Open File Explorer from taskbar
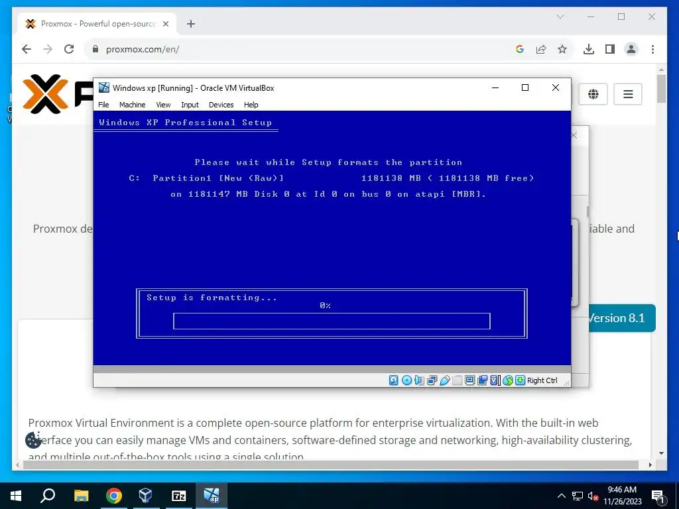 coord(81,496)
